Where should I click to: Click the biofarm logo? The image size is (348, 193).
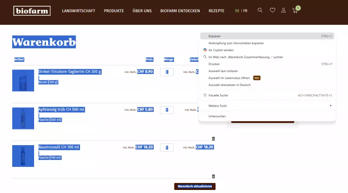click(32, 11)
